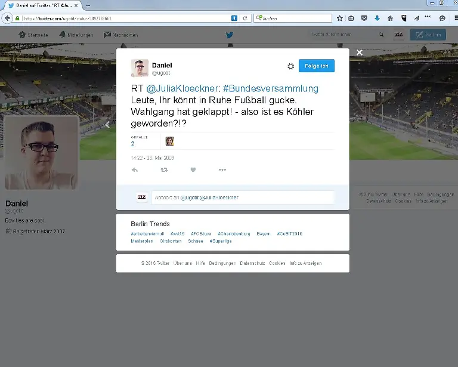Open the three-dots more options under tweet

coord(222,170)
